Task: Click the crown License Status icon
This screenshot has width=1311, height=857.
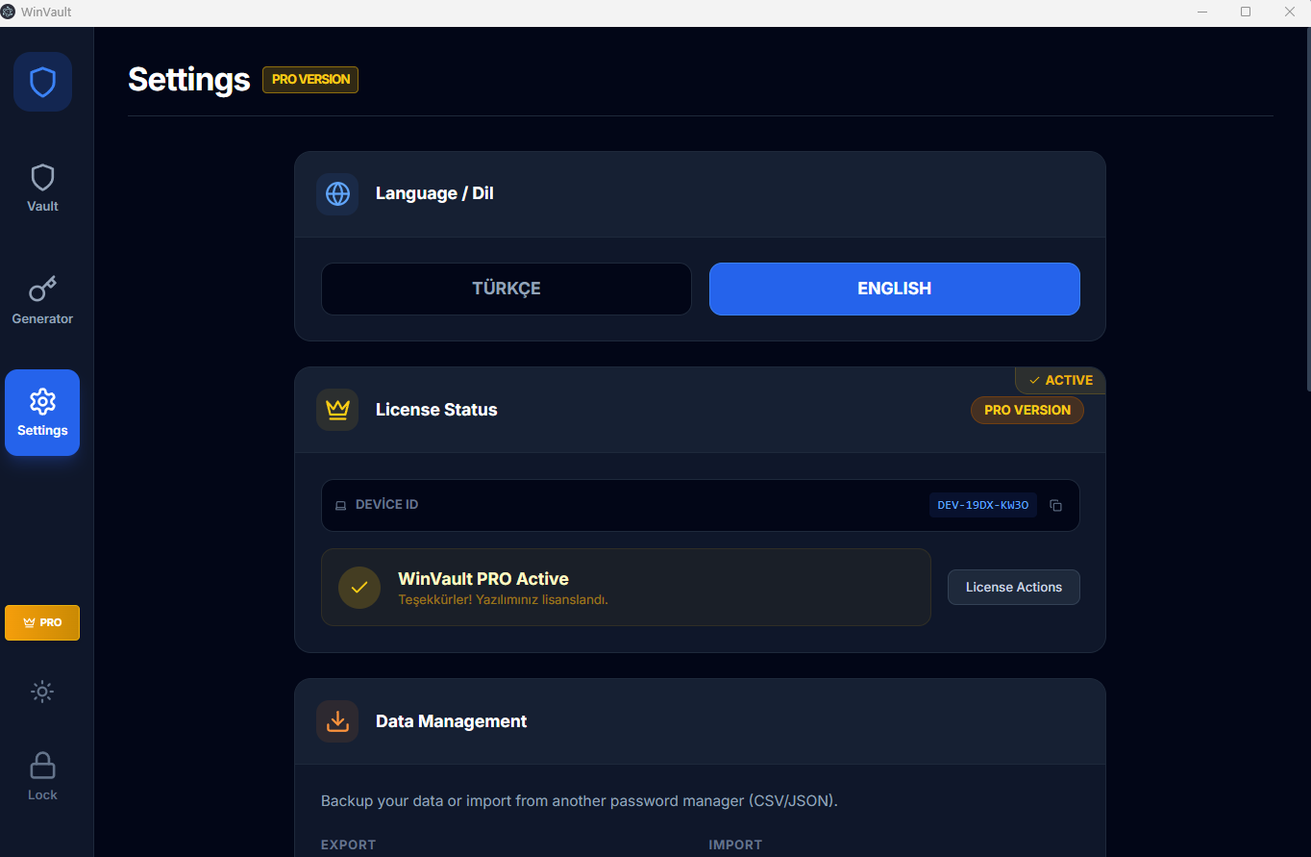Action: pos(337,410)
